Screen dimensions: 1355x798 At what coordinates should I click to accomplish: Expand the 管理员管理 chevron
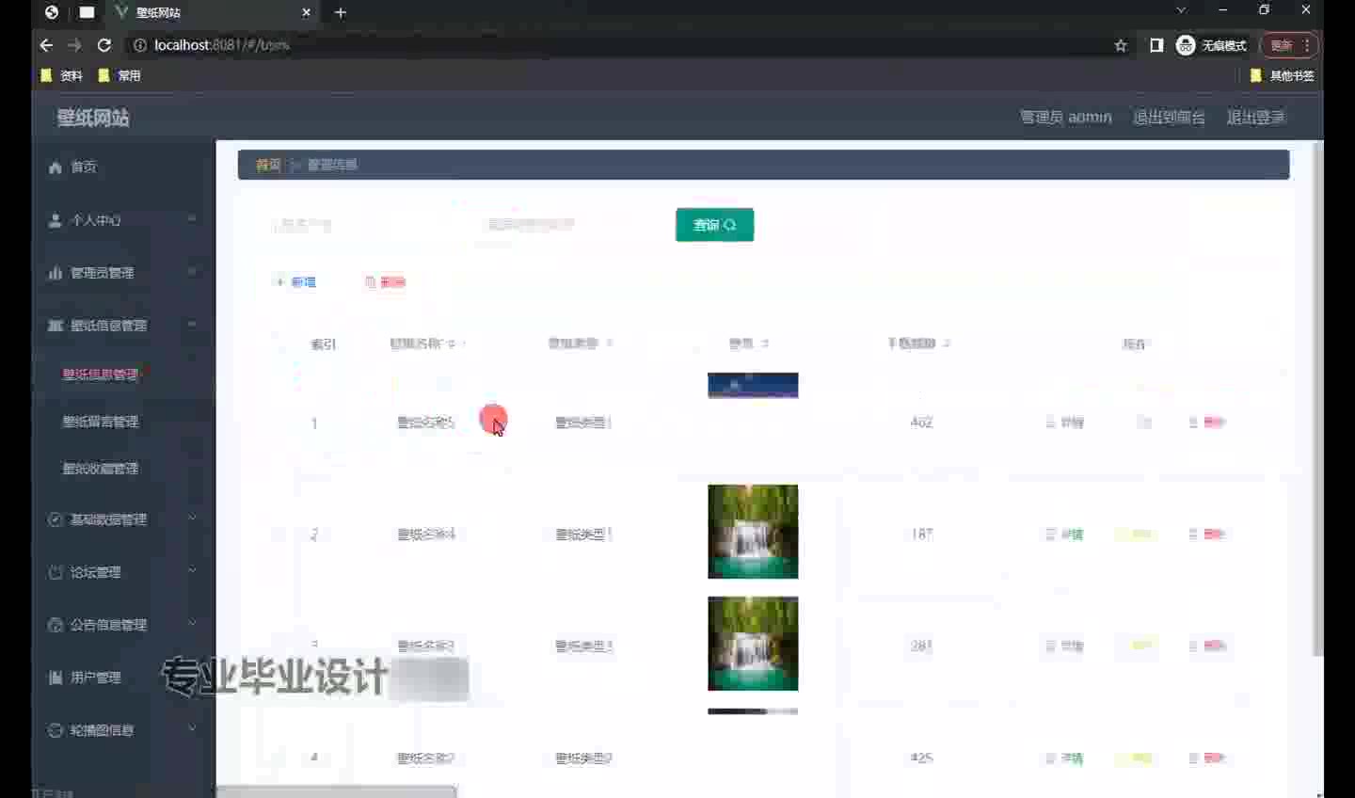pos(192,272)
